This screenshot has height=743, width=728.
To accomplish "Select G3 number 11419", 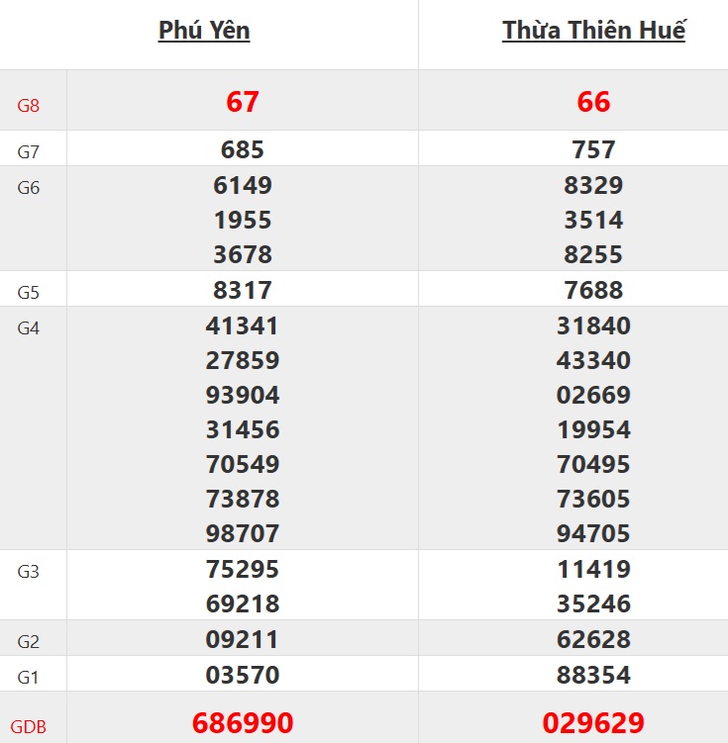I will click(593, 569).
